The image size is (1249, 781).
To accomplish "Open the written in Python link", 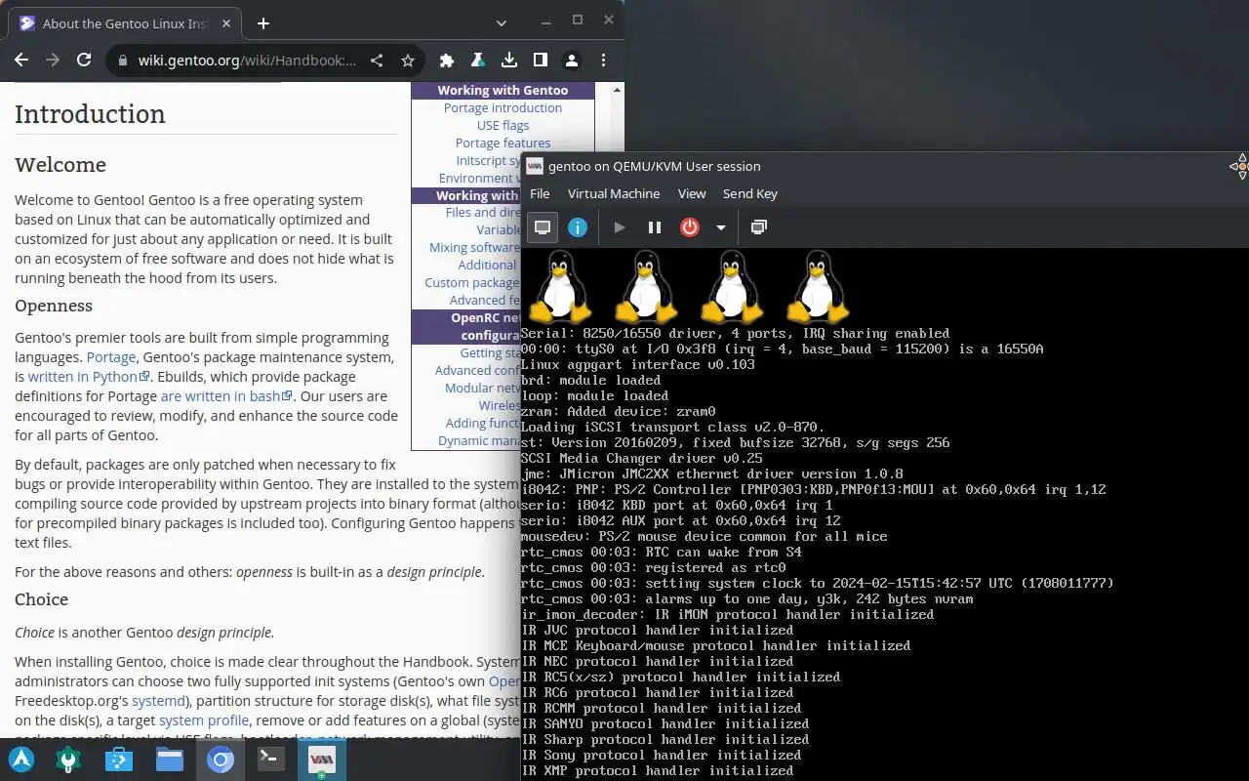I will click(89, 377).
